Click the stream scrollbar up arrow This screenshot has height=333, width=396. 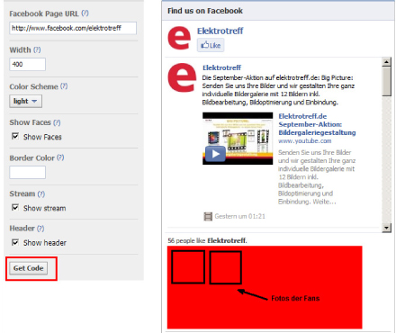coord(387,62)
